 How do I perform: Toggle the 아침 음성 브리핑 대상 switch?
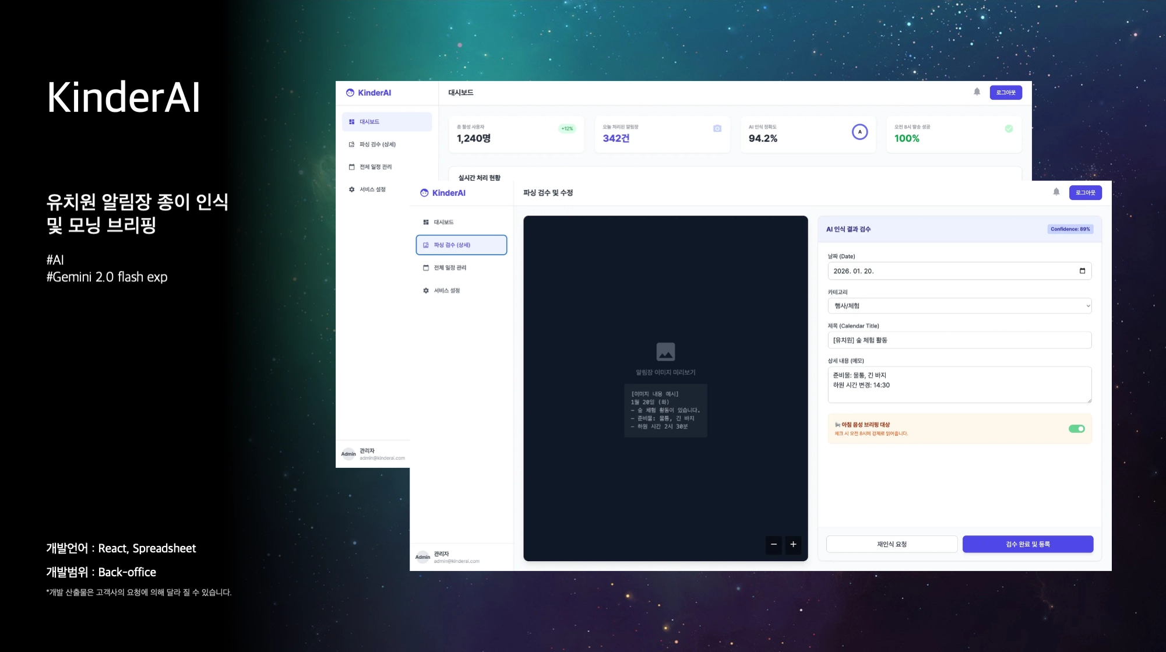[x=1076, y=429]
